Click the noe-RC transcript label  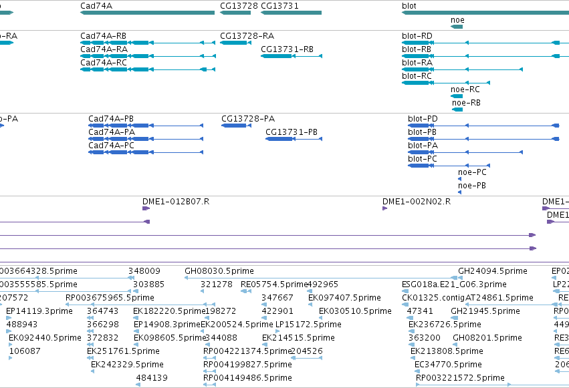(465, 89)
